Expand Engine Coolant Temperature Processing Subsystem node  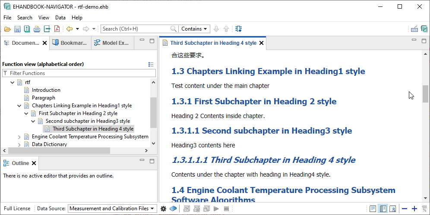pos(19,137)
